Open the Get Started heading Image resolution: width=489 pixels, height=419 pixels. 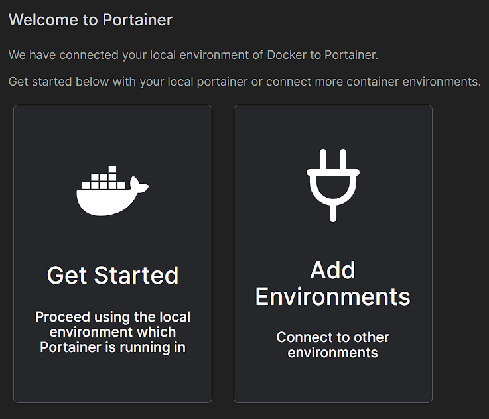[x=113, y=275]
